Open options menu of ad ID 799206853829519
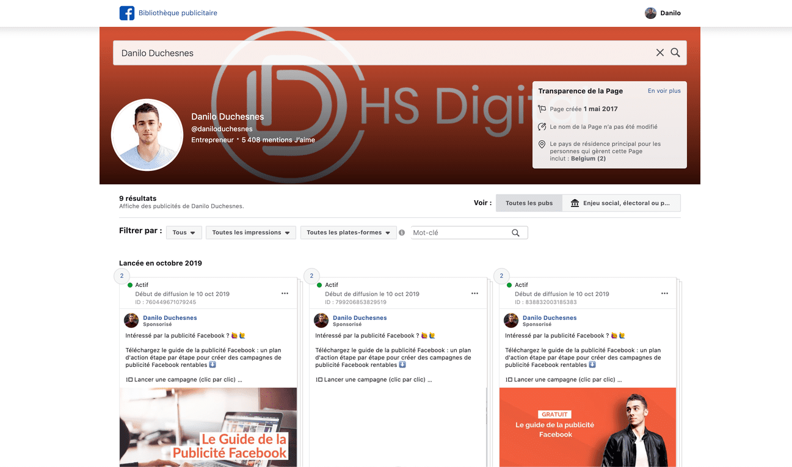The width and height of the screenshot is (792, 467). [x=474, y=294]
